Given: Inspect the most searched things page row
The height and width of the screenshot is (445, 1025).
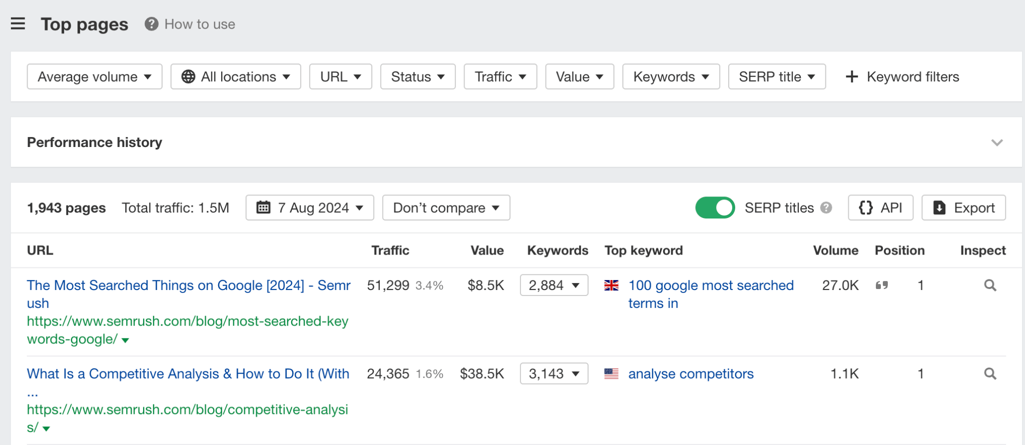Looking at the screenshot, I should (989, 285).
